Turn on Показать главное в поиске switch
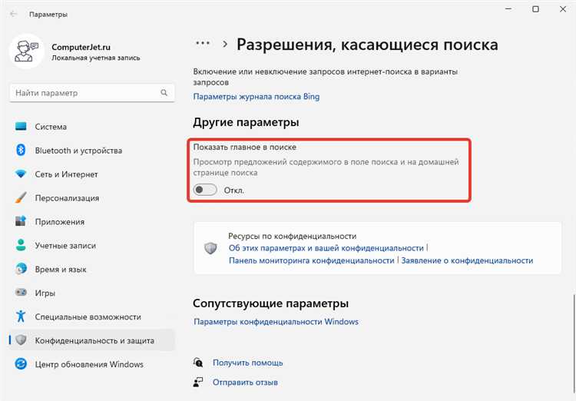This screenshot has height=401, width=576. 205,190
